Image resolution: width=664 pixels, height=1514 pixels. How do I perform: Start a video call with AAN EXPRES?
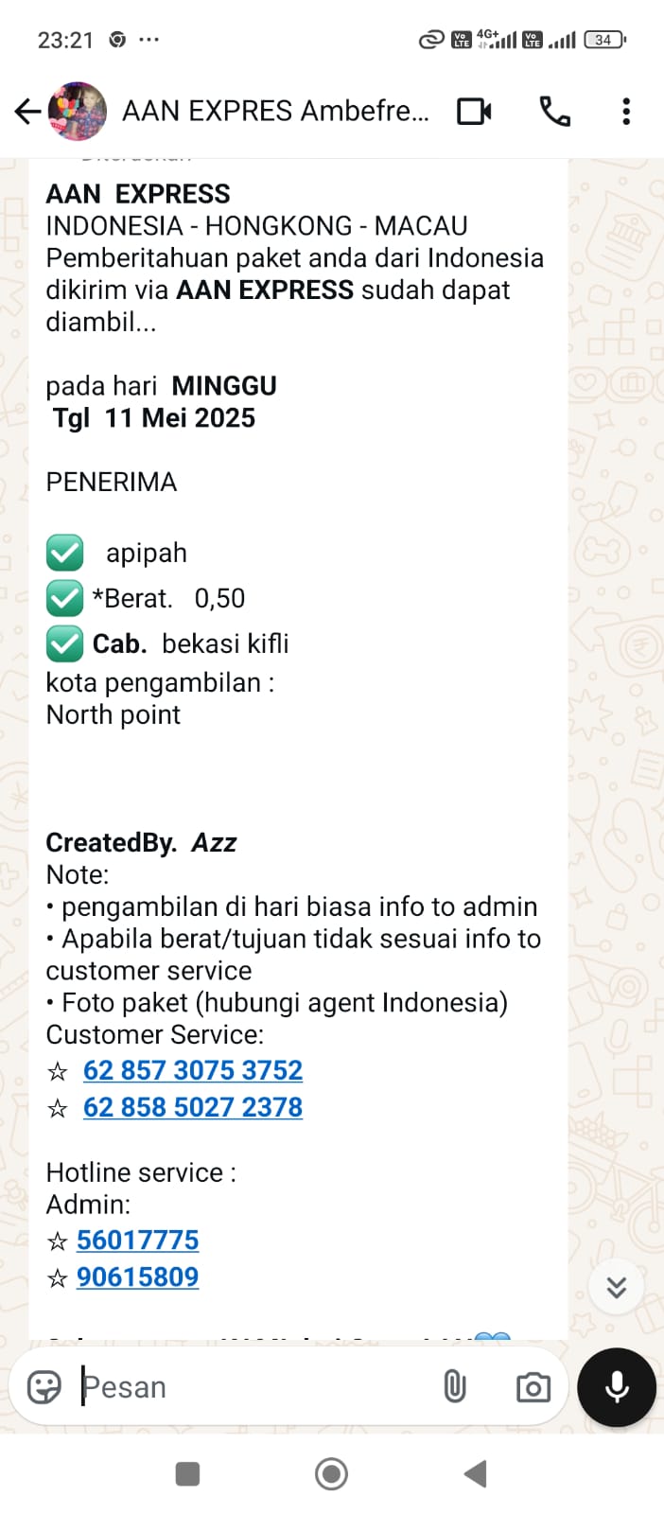point(474,112)
